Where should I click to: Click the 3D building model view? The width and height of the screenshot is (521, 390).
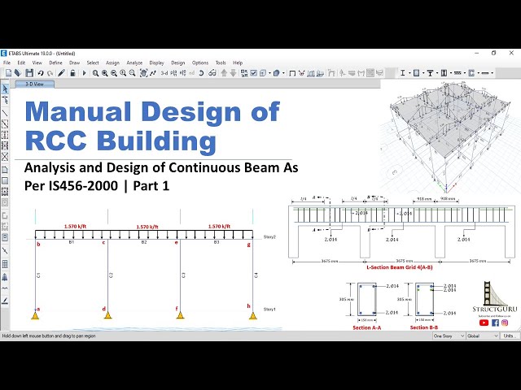(449, 137)
